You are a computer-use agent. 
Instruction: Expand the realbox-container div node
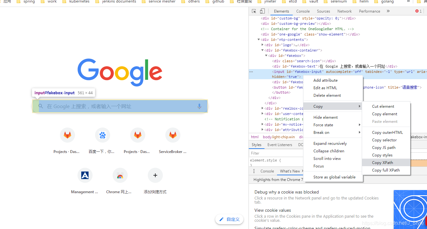tap(263, 108)
